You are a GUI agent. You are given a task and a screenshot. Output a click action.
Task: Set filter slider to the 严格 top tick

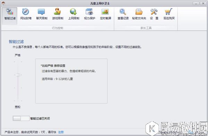click(x=18, y=62)
